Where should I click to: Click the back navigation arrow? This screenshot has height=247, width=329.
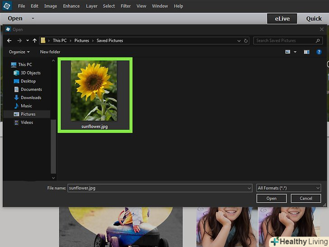point(9,41)
